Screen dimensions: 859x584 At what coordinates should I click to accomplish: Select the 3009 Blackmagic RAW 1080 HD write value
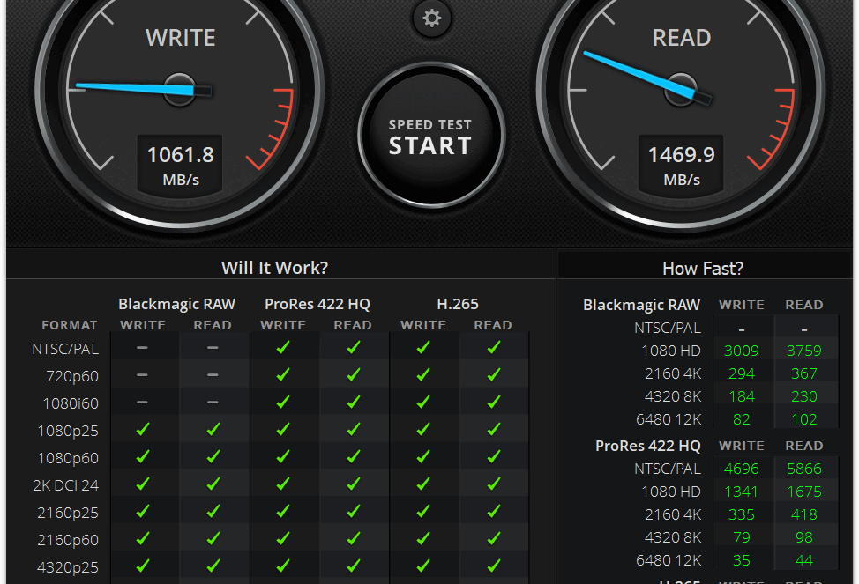(741, 351)
